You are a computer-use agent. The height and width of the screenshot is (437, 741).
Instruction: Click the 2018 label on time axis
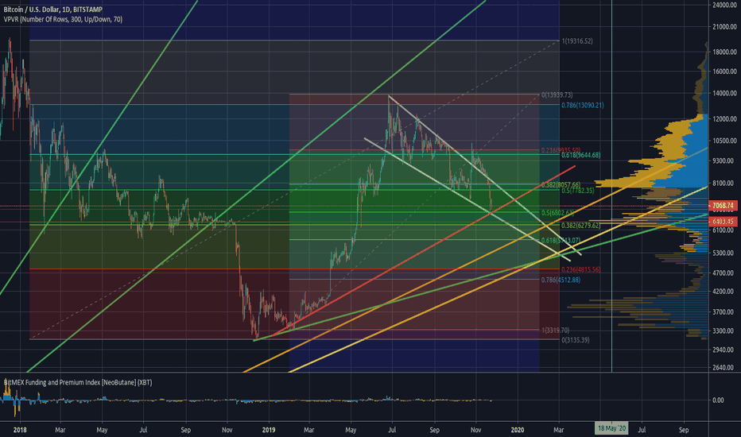pos(20,430)
